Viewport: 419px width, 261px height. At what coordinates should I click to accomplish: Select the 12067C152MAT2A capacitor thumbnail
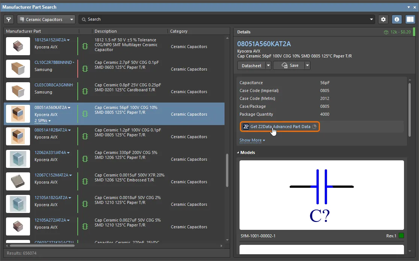click(x=18, y=181)
